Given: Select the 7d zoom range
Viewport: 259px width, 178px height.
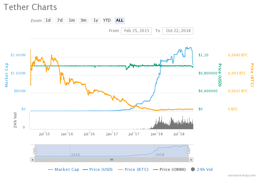Looking at the screenshot, I should [x=60, y=20].
